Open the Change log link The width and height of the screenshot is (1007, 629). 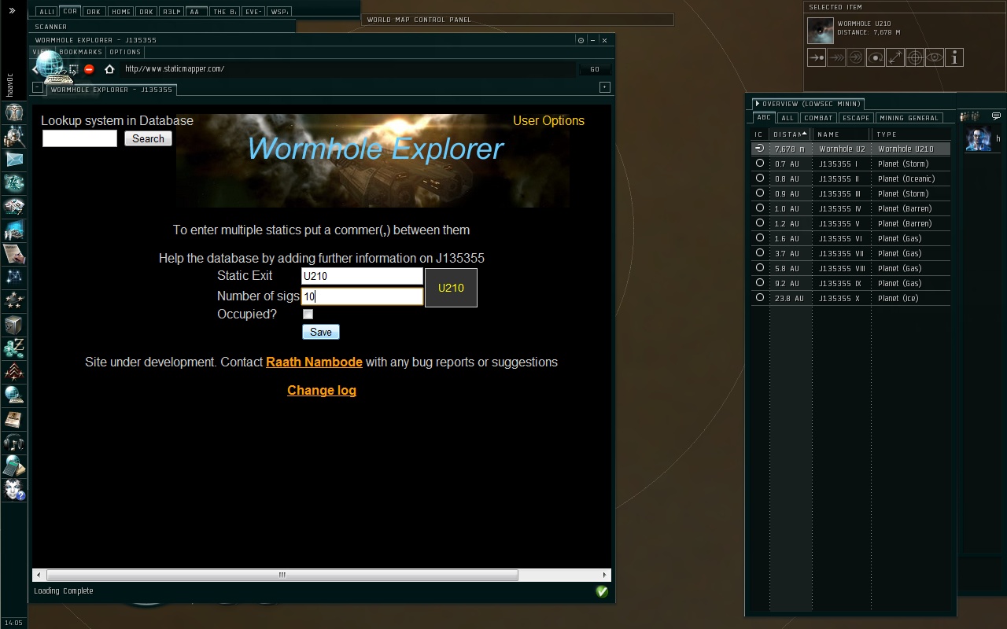pos(322,391)
